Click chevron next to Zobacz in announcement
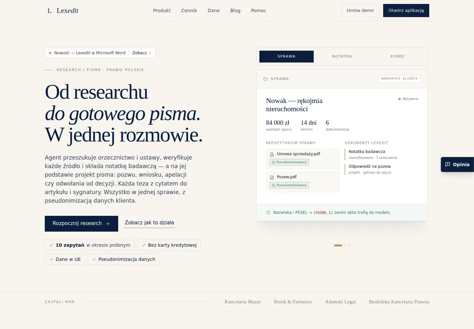The image size is (474, 329). (150, 53)
